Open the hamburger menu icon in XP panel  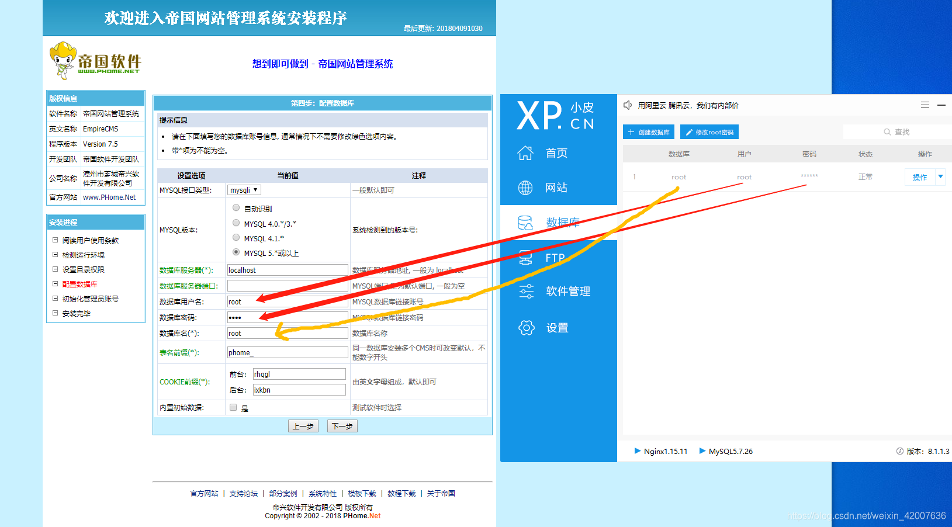click(x=925, y=105)
